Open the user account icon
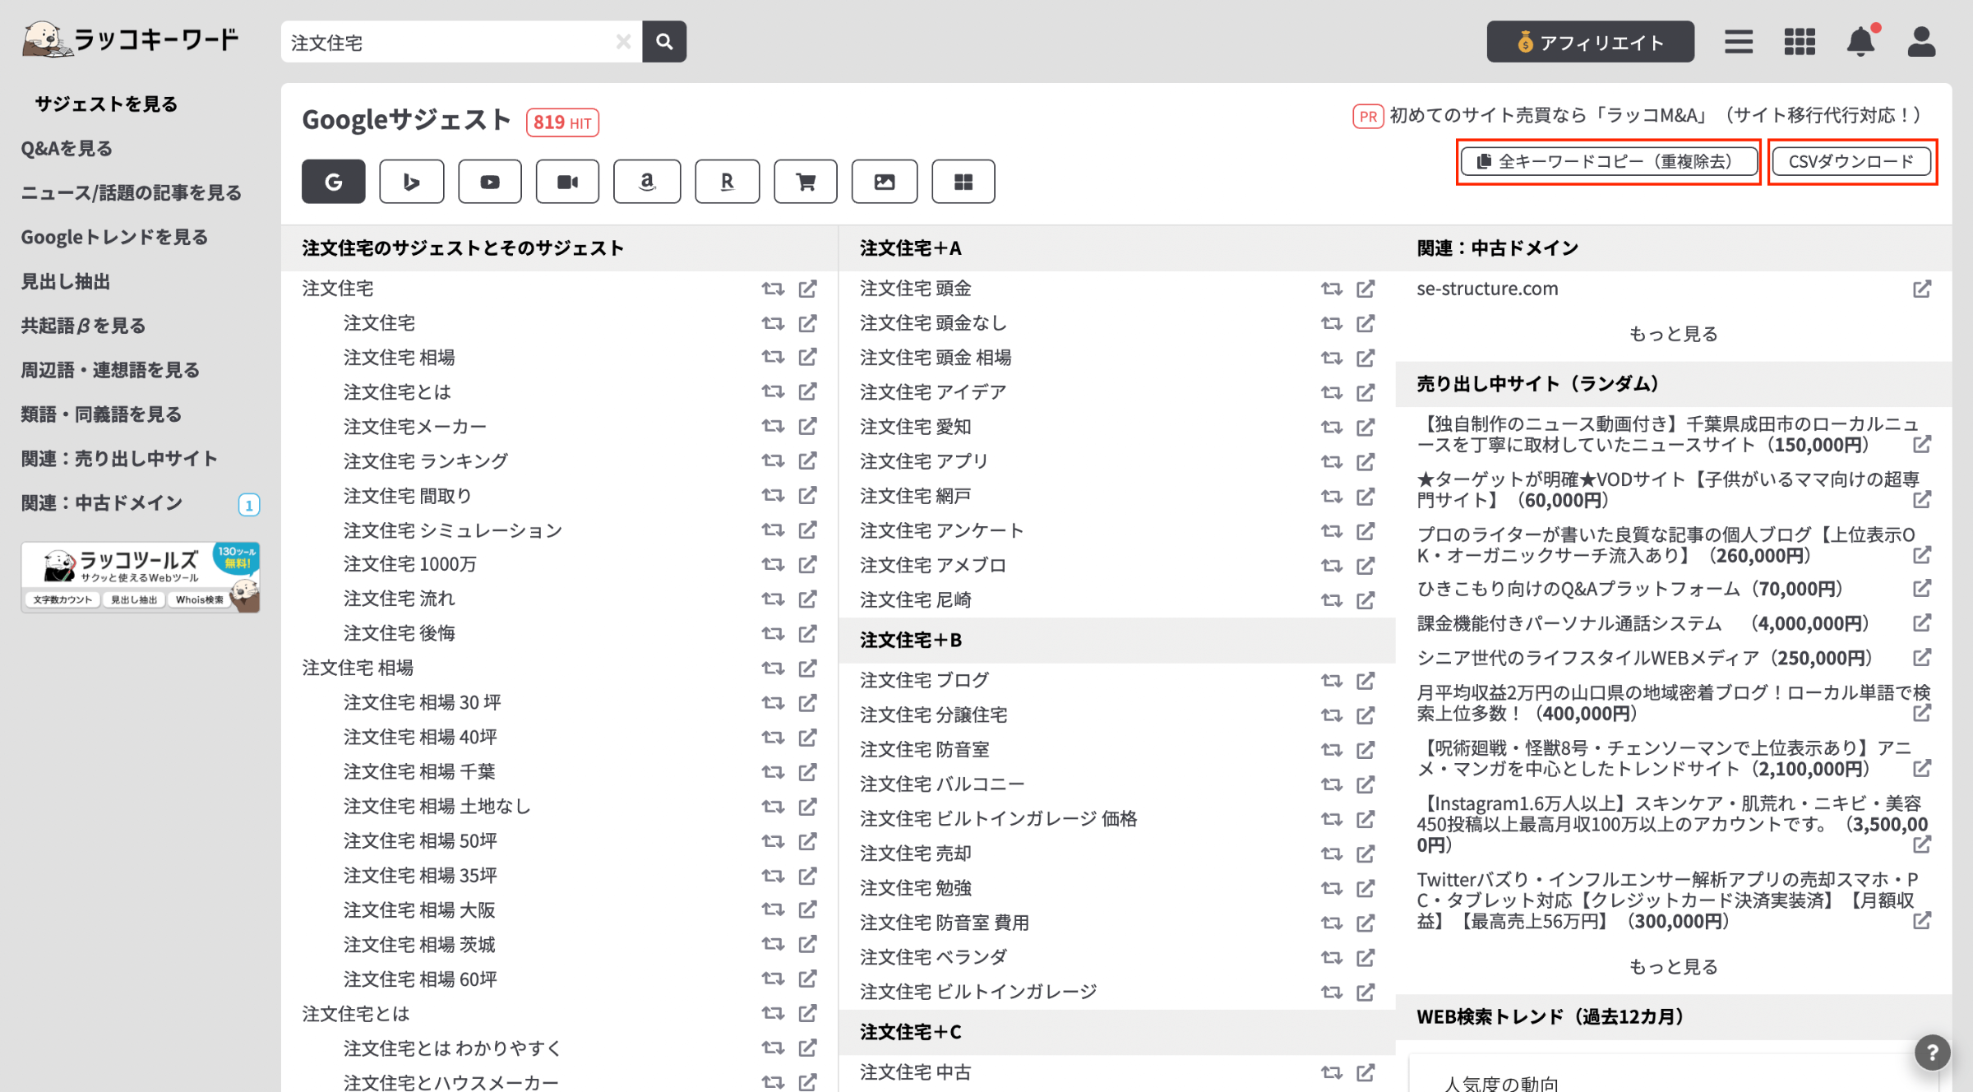The height and width of the screenshot is (1092, 1973). click(1921, 41)
